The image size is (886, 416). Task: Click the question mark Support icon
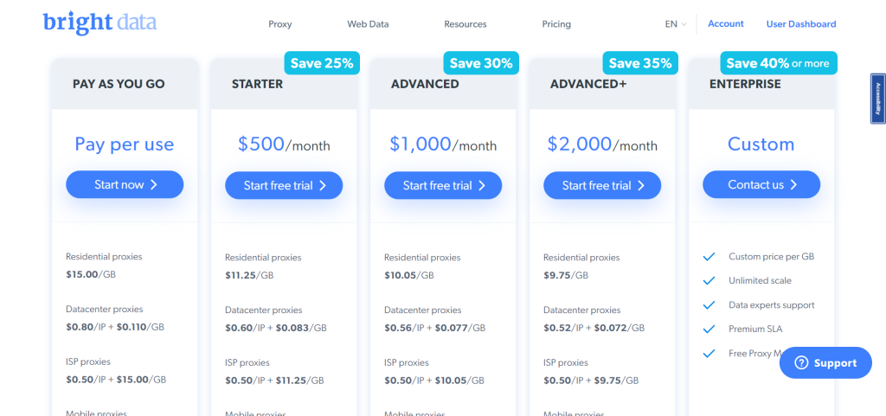(x=801, y=363)
